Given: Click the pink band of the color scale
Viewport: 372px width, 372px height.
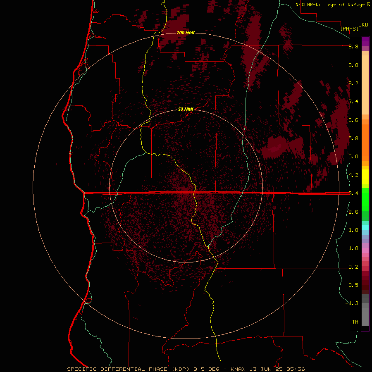Looking at the screenshot, I should click(365, 250).
